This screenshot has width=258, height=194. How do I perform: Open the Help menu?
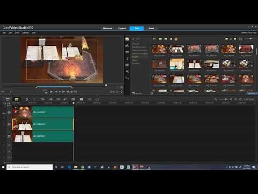pyautogui.click(x=33, y=33)
